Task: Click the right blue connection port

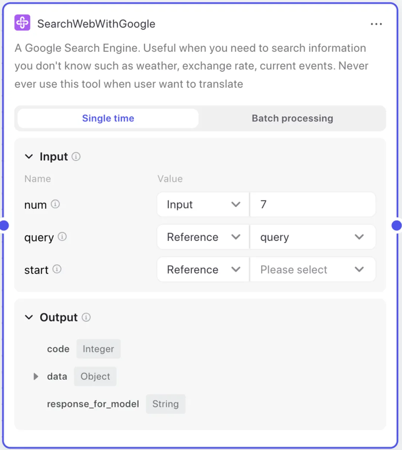Action: point(397,225)
